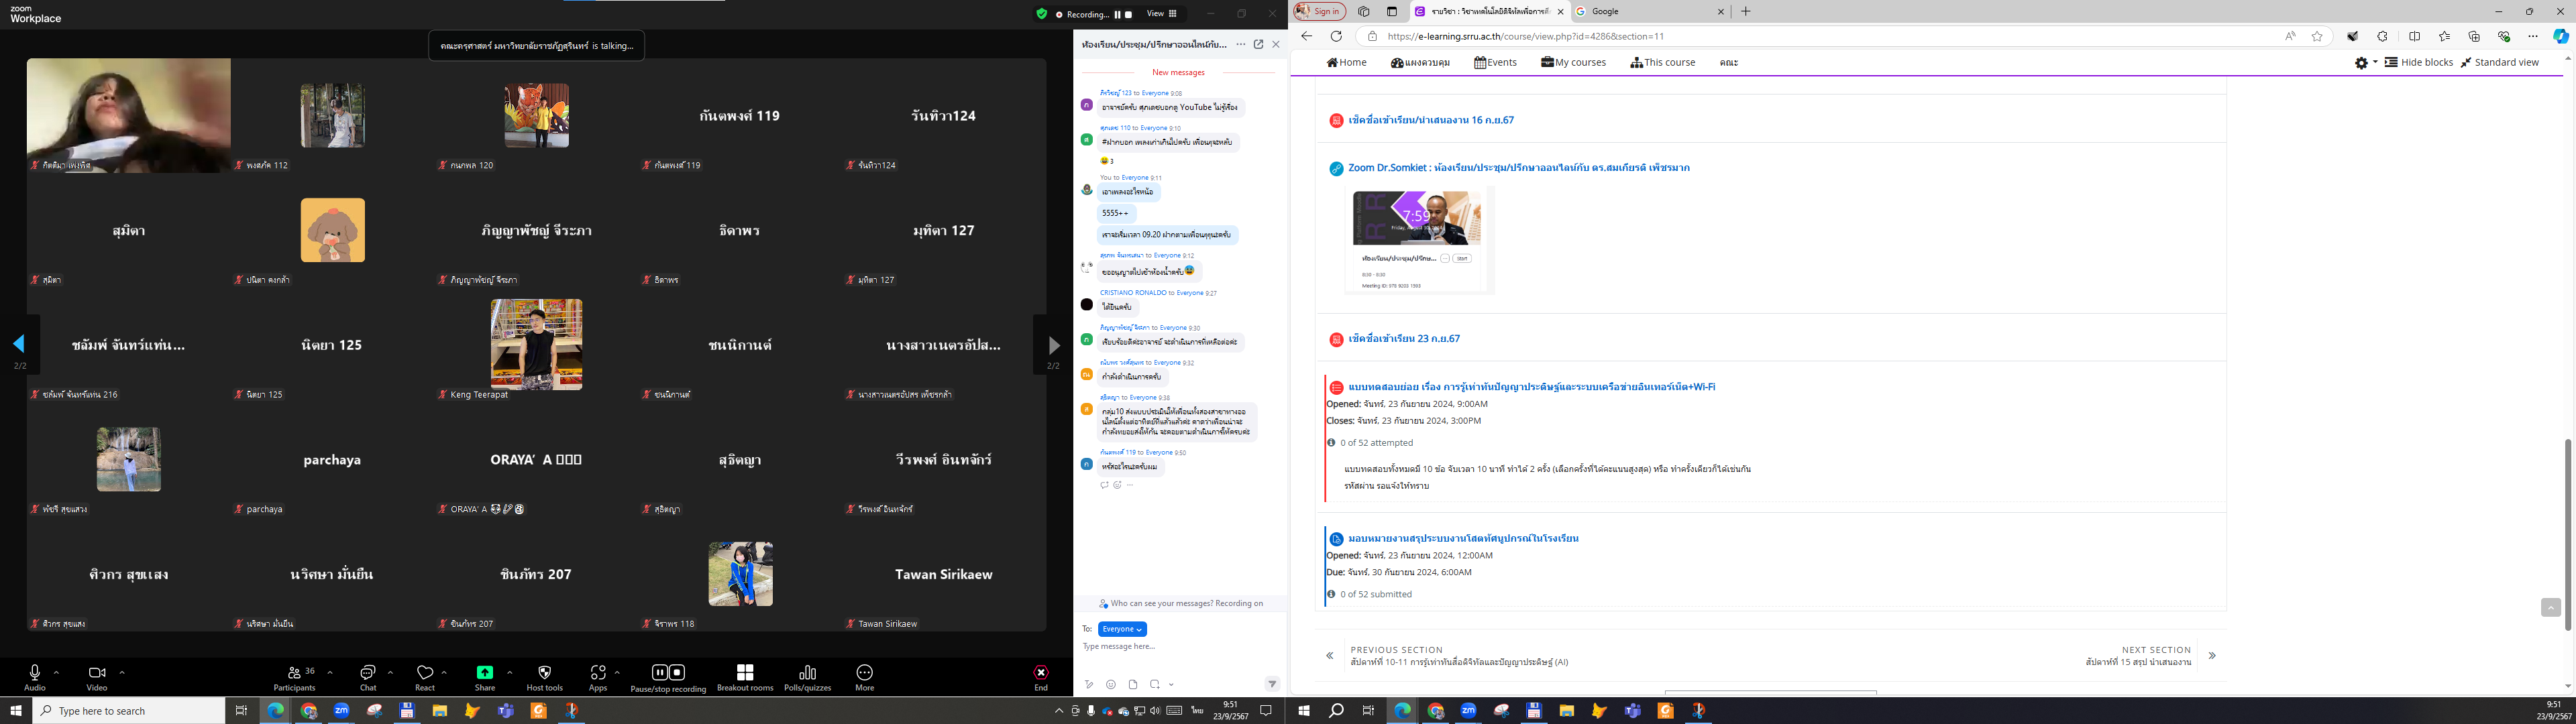Open My courses menu
Viewport: 2576px width, 724px height.
point(1573,62)
